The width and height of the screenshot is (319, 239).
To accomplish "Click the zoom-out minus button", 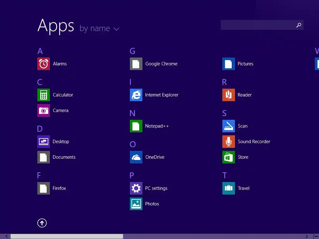I will point(317,237).
